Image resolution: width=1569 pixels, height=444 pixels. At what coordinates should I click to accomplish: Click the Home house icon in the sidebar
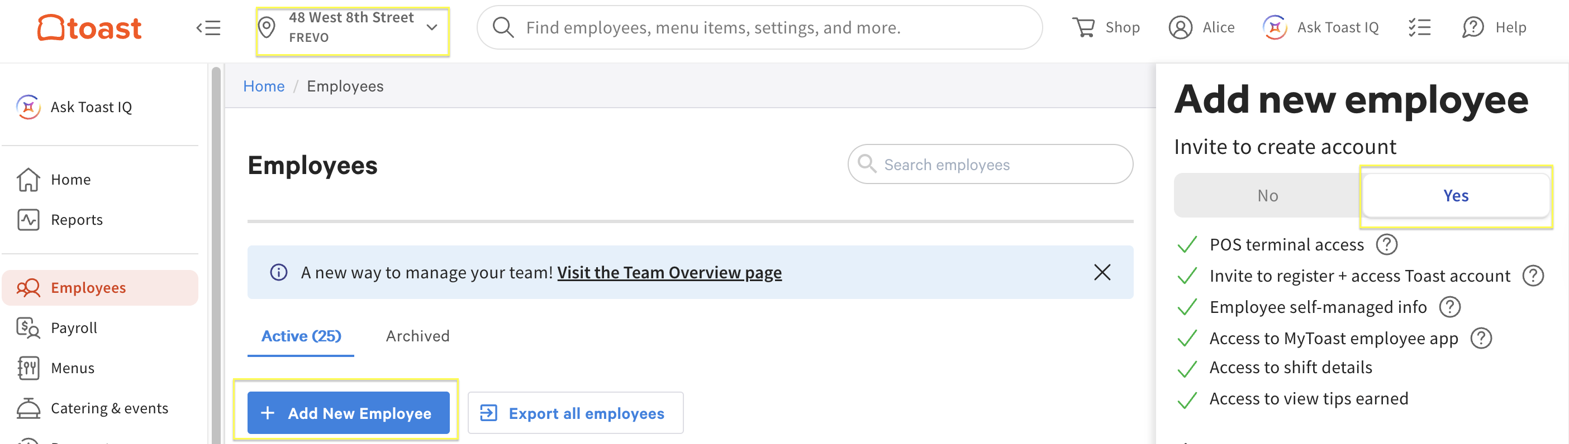click(28, 180)
